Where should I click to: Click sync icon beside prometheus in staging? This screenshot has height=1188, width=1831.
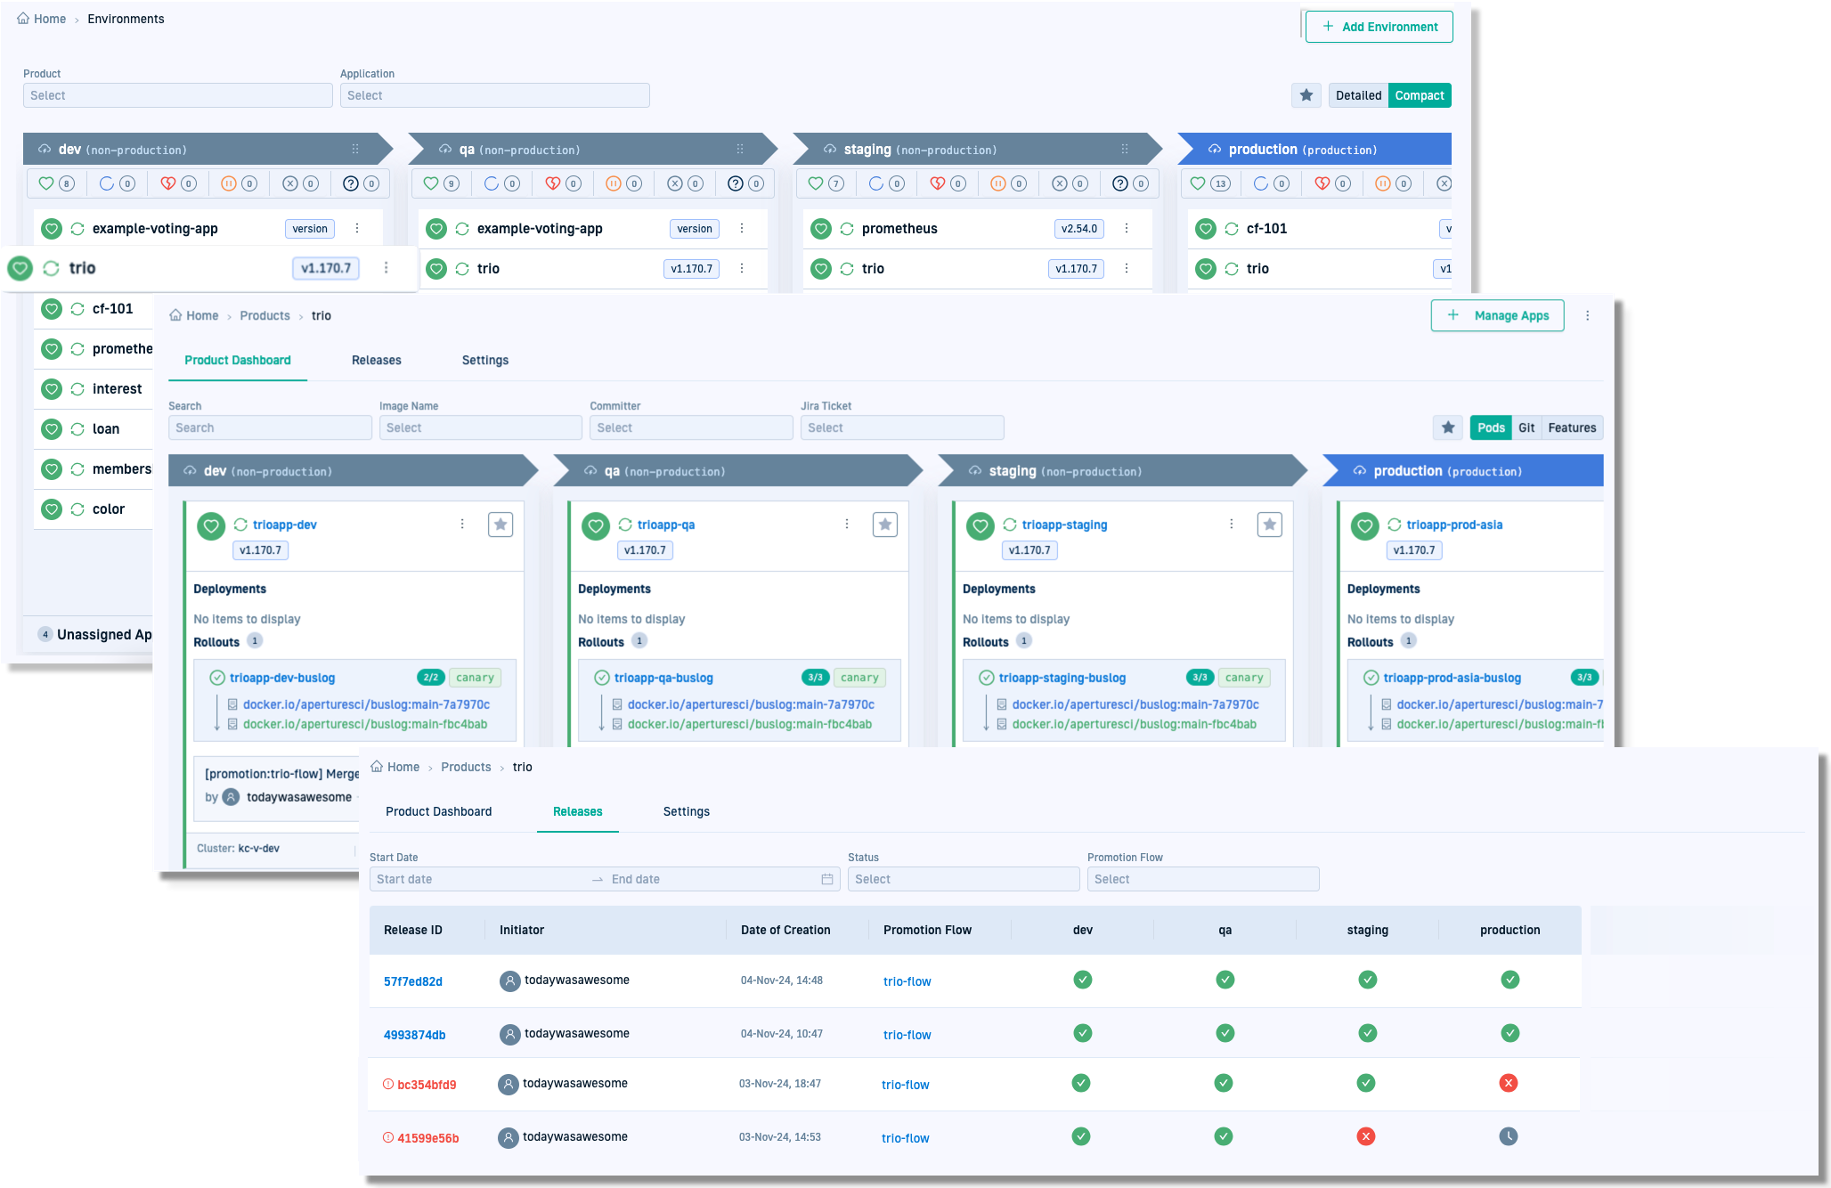point(847,229)
